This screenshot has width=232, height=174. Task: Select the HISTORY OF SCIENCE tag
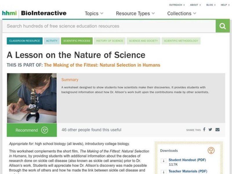[110, 41]
